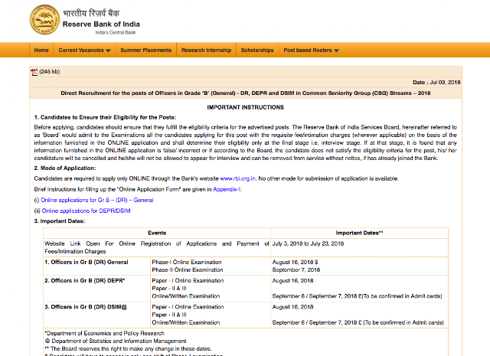This screenshot has width=490, height=356.
Task: Click heading Candidates to Ensure their Eligibility
Action: (x=105, y=117)
